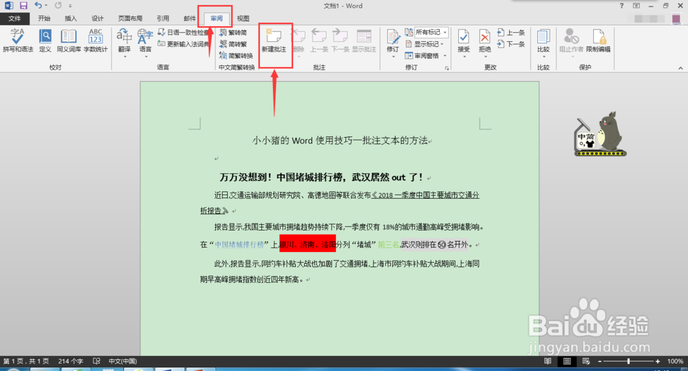Save the document from quick access toolbar
This screenshot has width=688, height=371.
click(23, 6)
